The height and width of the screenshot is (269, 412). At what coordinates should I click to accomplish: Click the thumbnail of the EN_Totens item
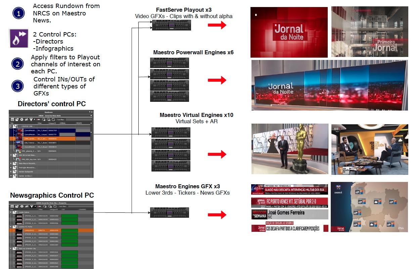point(19,143)
